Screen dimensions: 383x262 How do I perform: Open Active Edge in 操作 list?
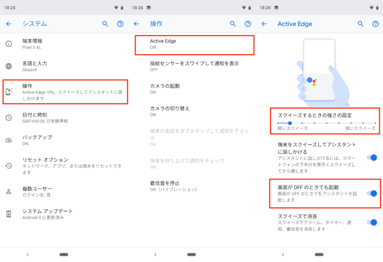(195, 45)
